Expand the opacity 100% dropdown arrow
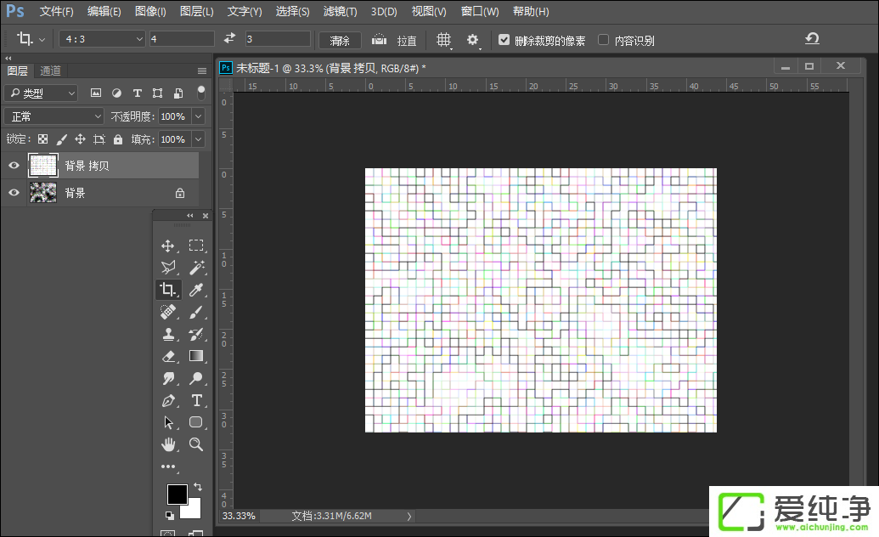This screenshot has width=879, height=537. tap(199, 116)
